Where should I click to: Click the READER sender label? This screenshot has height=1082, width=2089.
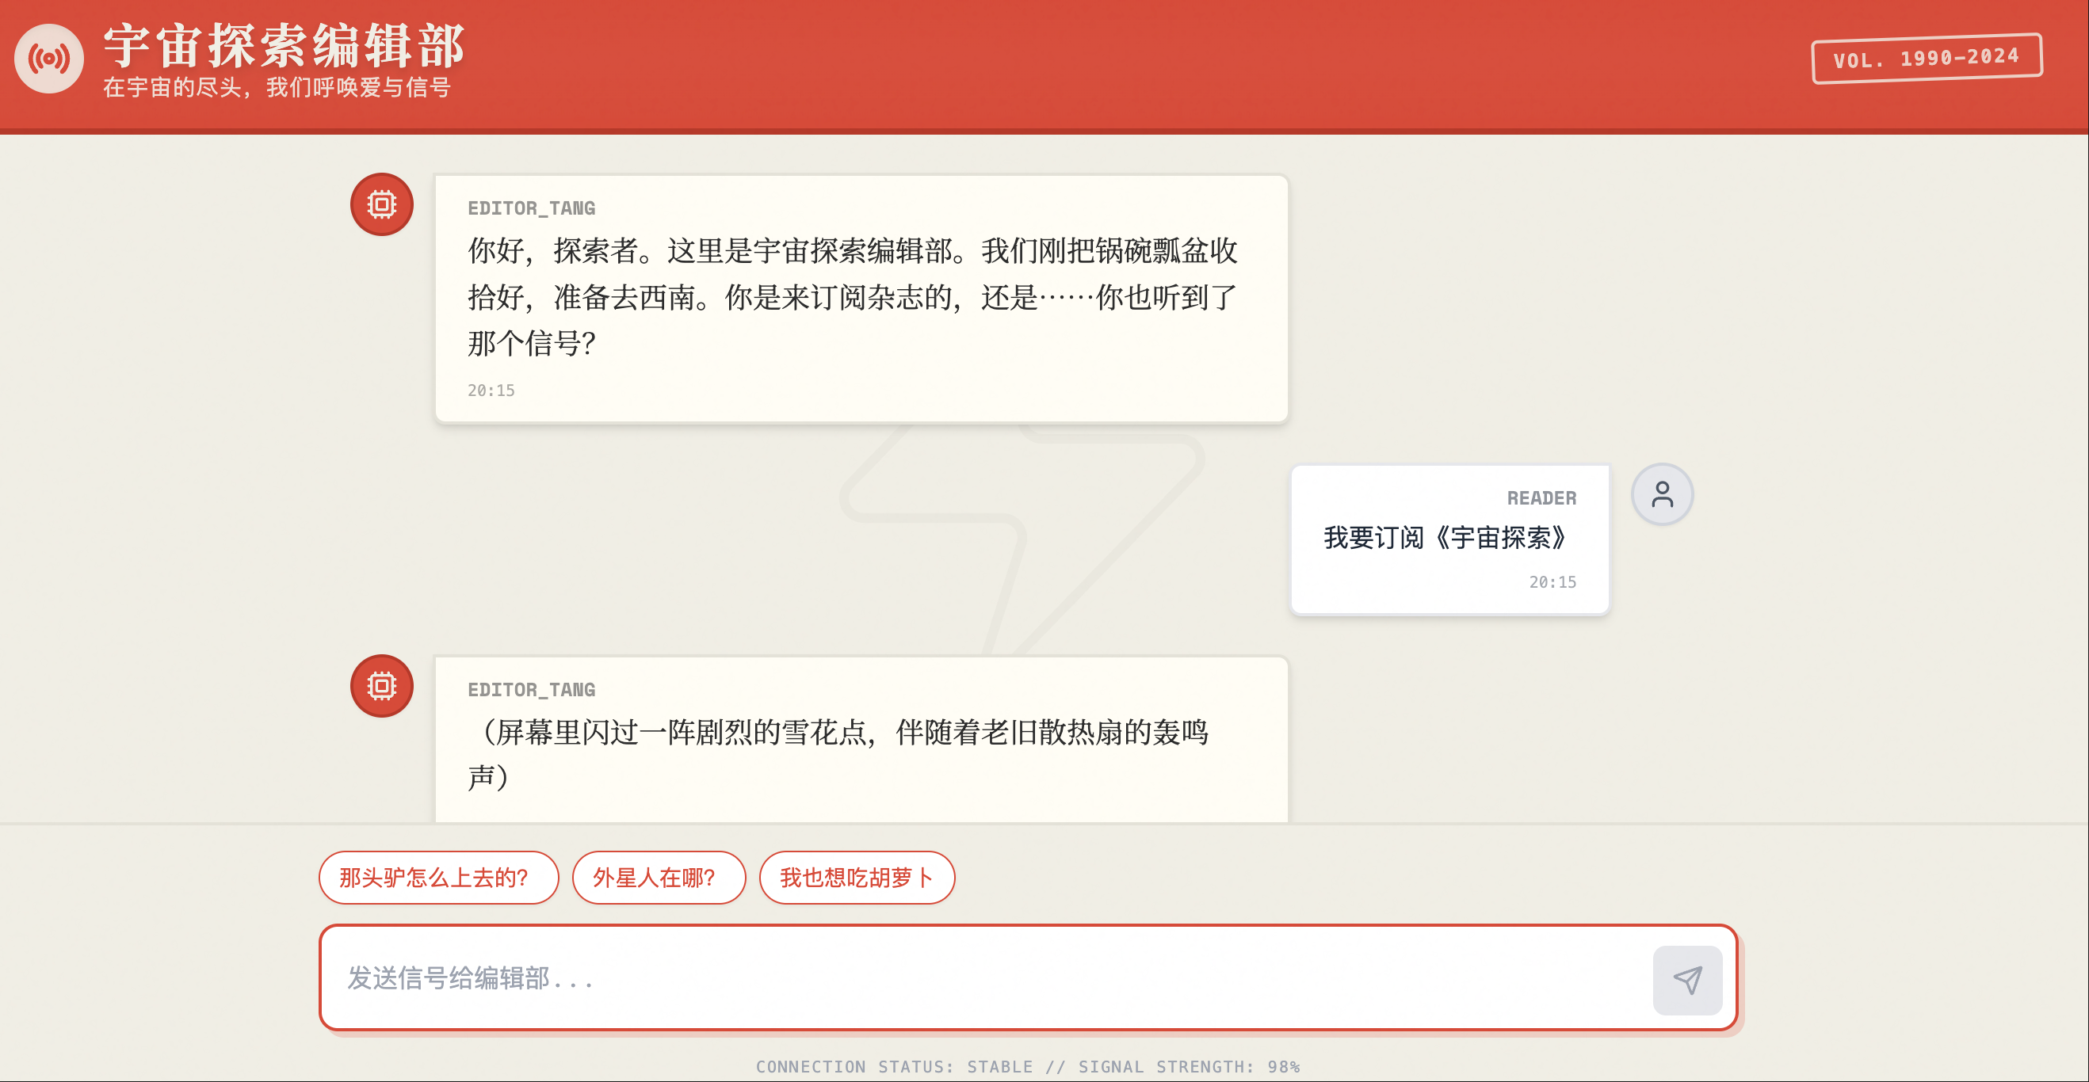(1541, 498)
